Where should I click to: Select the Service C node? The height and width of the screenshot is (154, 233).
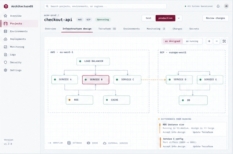[127, 79]
